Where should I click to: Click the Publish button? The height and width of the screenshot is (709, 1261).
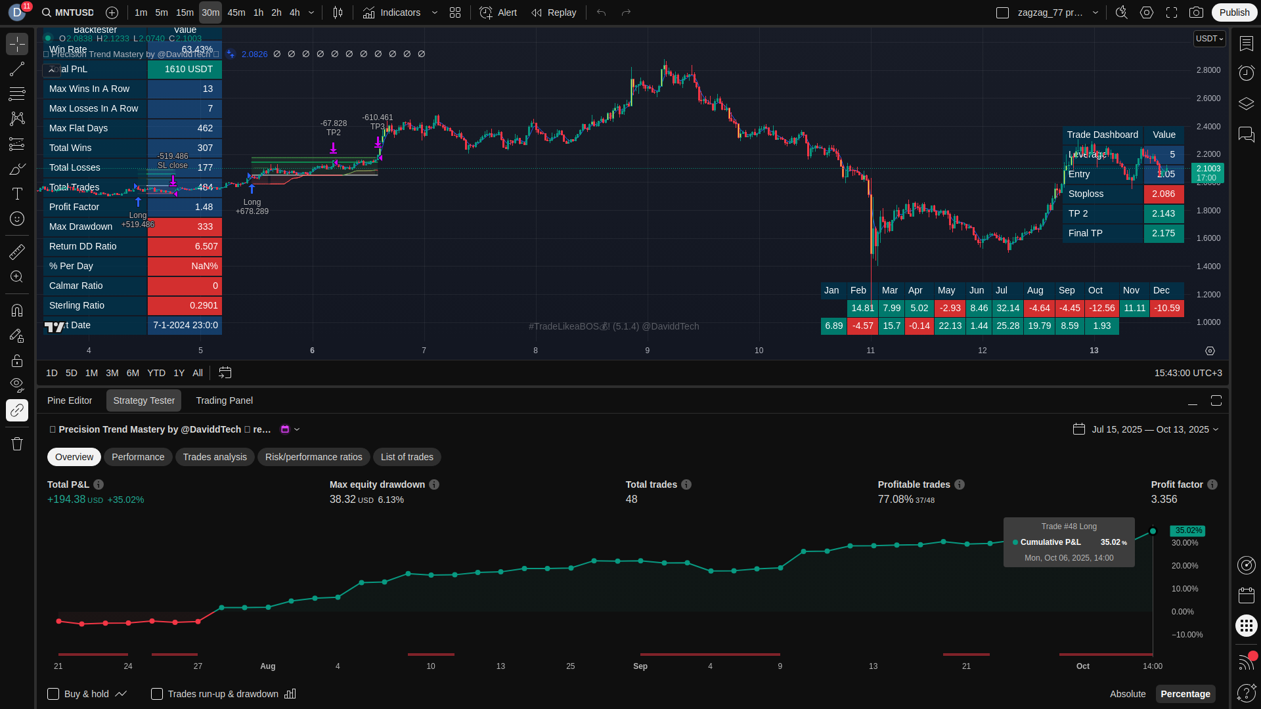tap(1234, 12)
